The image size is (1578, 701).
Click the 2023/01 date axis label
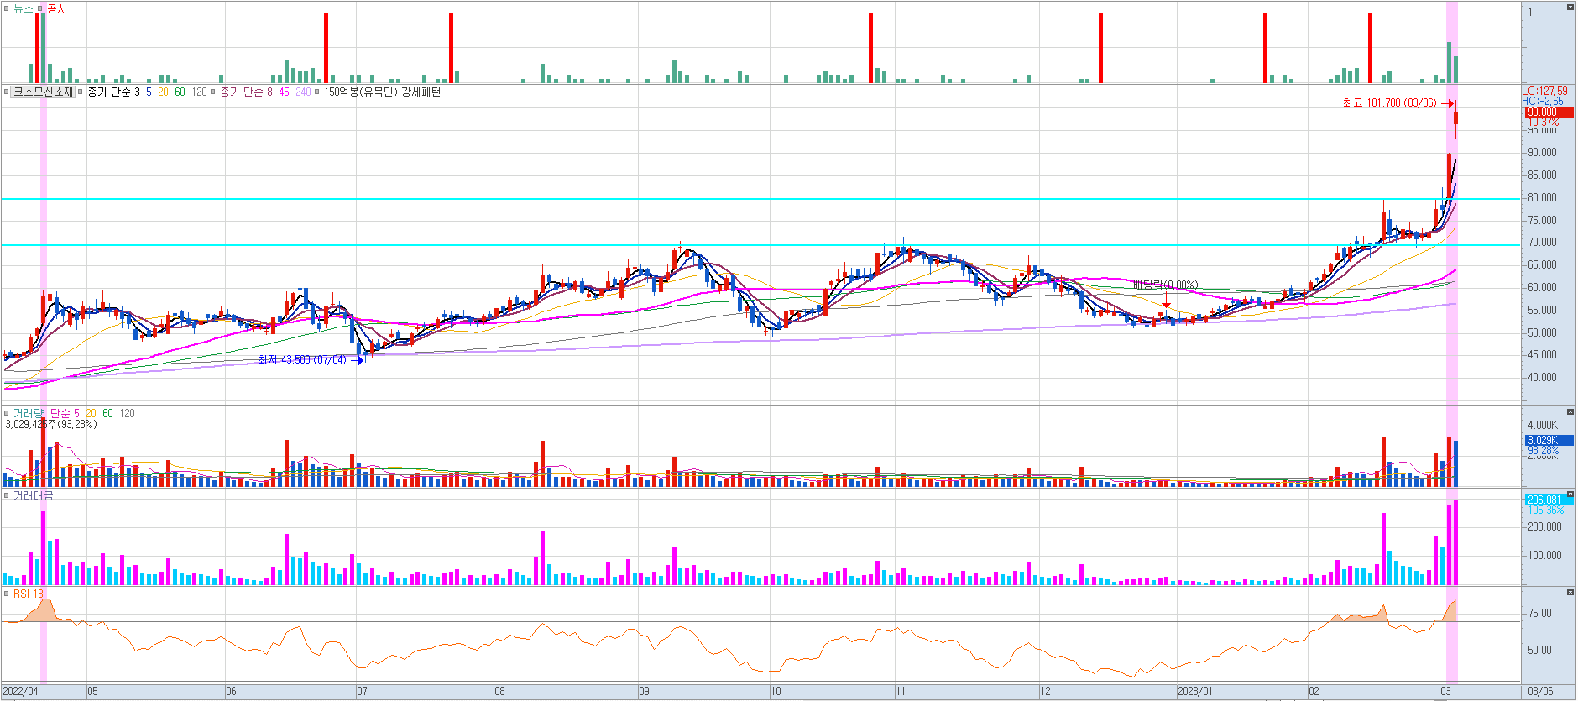click(1195, 691)
